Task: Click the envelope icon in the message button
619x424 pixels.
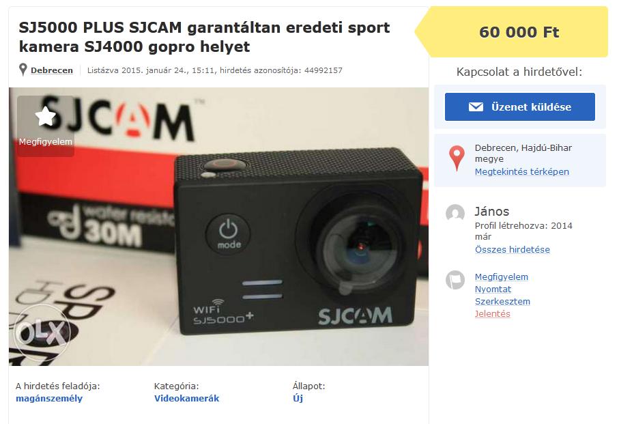Action: 476,107
